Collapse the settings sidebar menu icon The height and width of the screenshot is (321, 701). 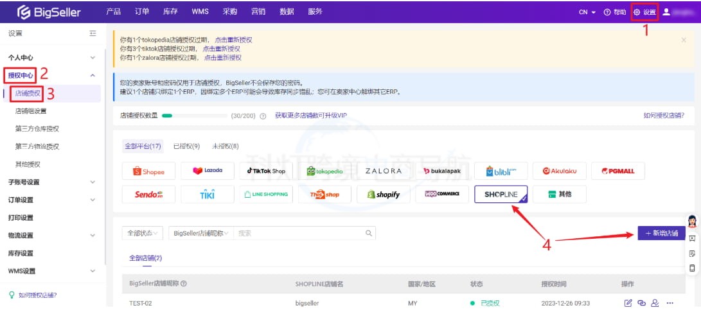pyautogui.click(x=93, y=33)
